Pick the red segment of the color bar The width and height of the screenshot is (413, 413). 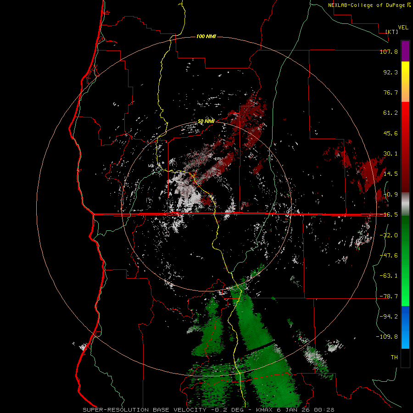tap(405, 147)
